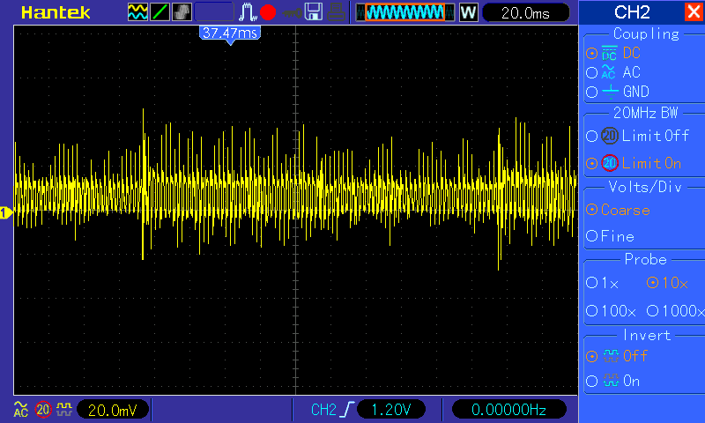Click the W window mode icon
This screenshot has width=705, height=423.
[469, 12]
